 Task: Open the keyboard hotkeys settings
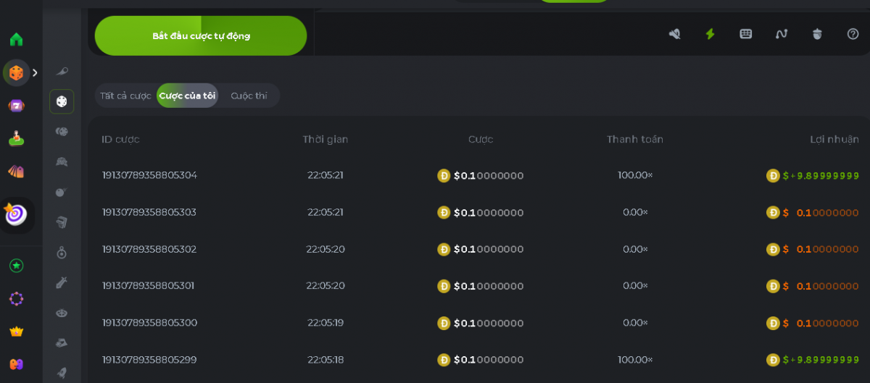point(745,34)
